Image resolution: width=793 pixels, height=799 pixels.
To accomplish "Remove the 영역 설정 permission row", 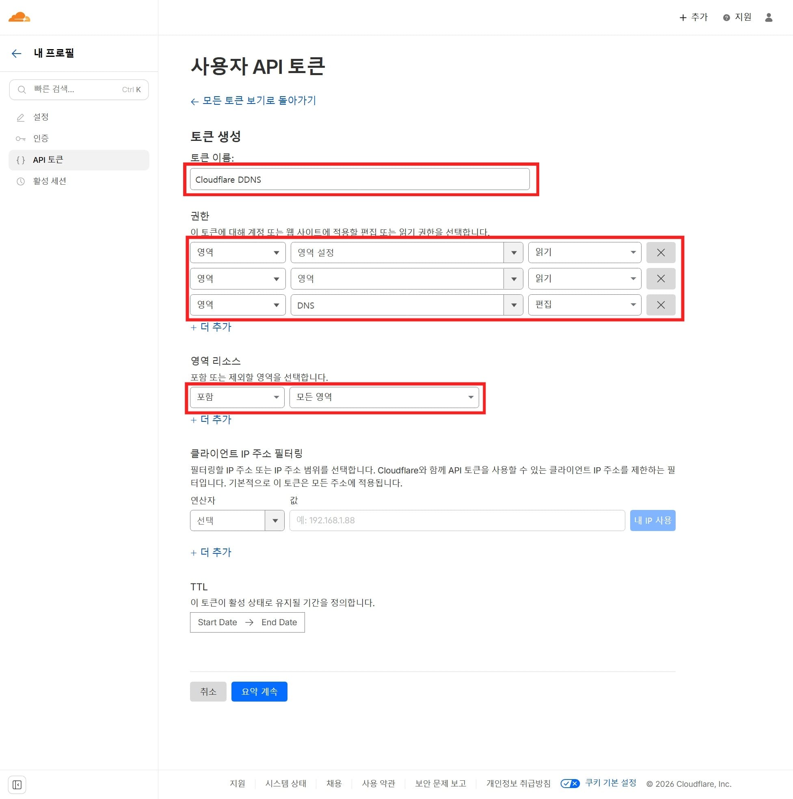I will click(x=660, y=253).
